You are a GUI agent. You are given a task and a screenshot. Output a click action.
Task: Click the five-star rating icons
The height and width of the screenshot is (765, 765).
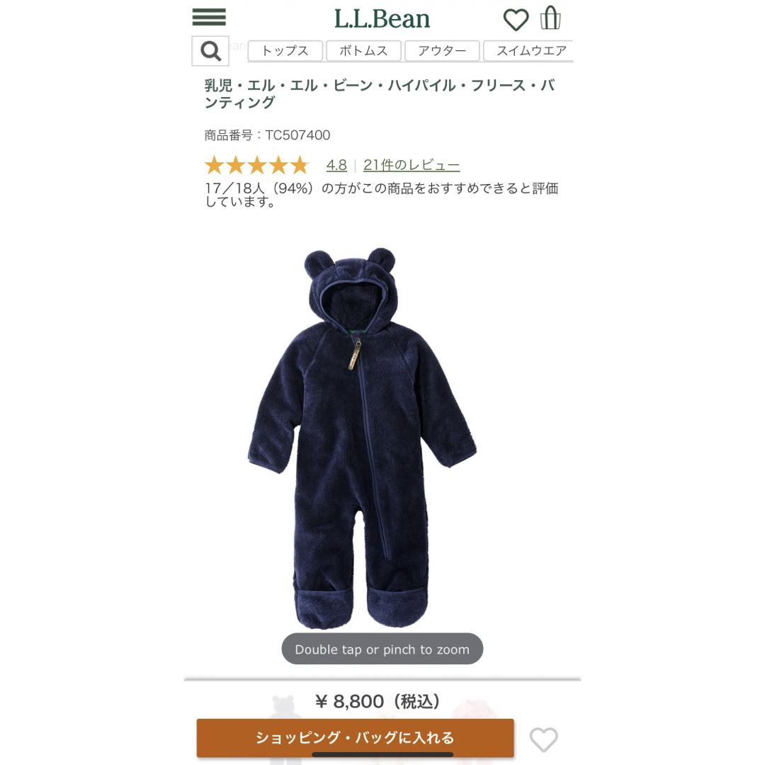coord(256,165)
